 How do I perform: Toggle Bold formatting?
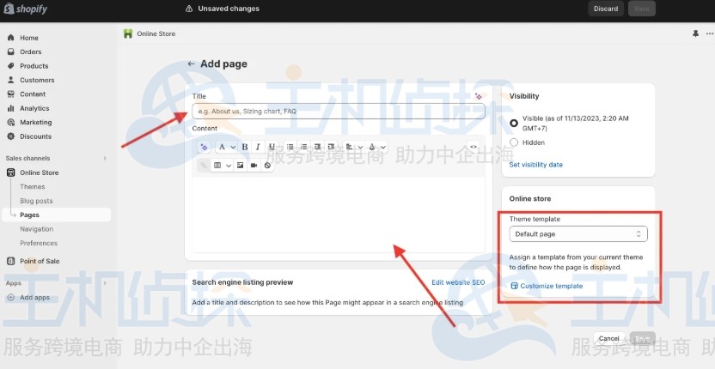(x=245, y=147)
